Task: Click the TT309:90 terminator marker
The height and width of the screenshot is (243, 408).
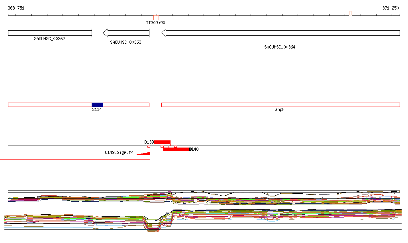Action: click(156, 17)
